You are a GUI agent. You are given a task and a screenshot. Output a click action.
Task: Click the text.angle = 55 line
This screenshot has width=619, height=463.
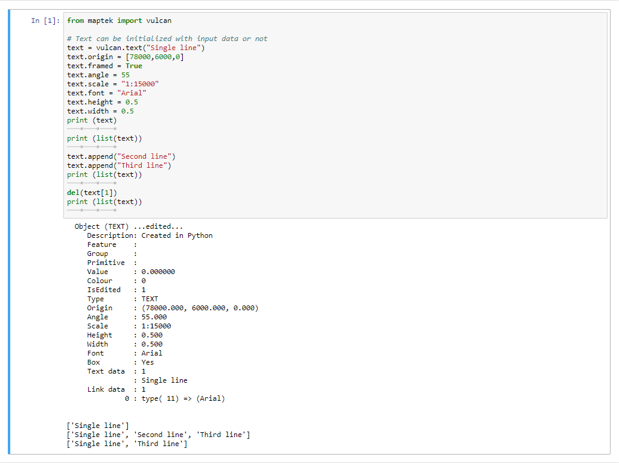(x=98, y=75)
